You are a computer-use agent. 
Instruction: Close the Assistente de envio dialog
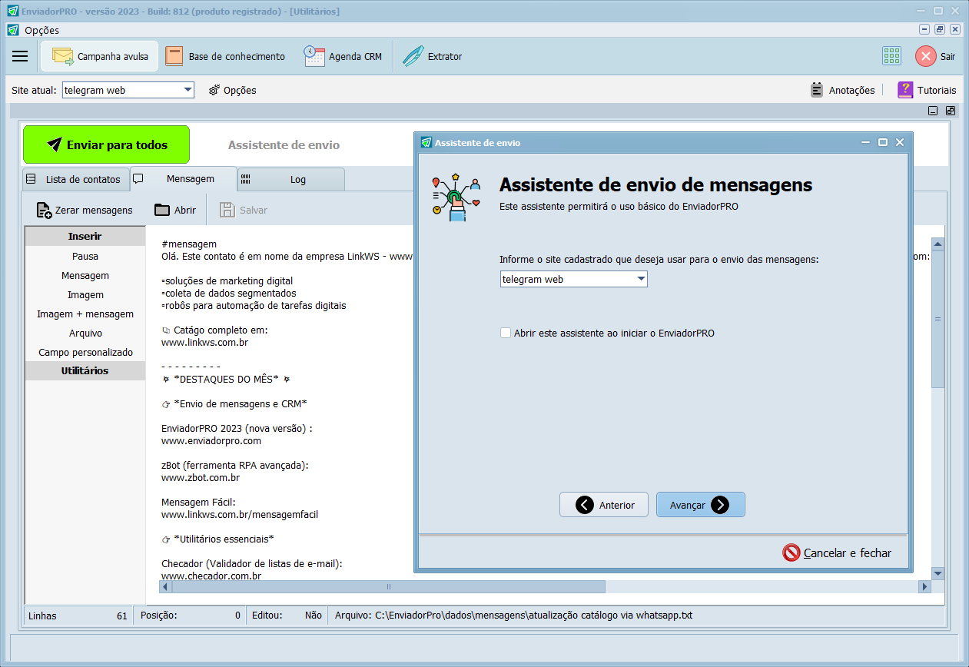(900, 142)
